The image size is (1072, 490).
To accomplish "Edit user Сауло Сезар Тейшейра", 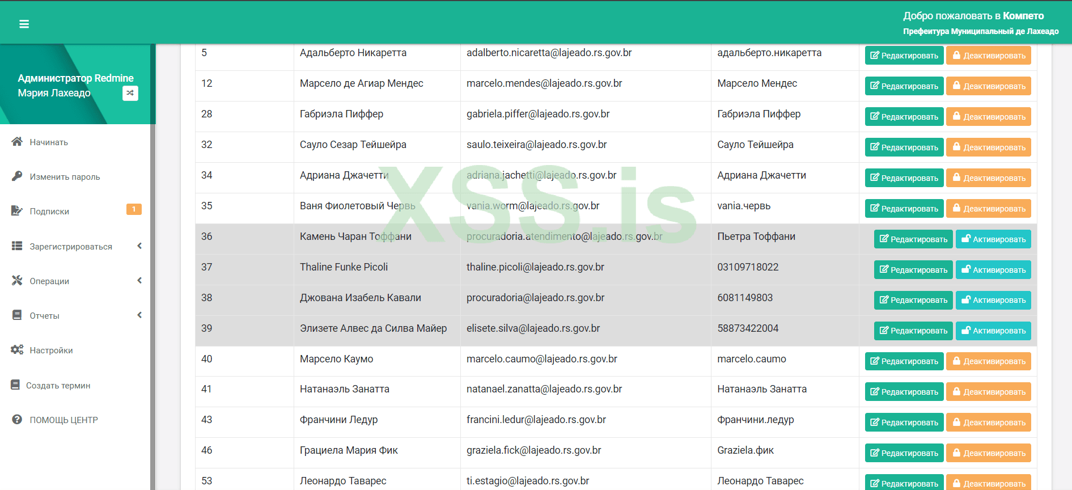I will click(x=904, y=147).
